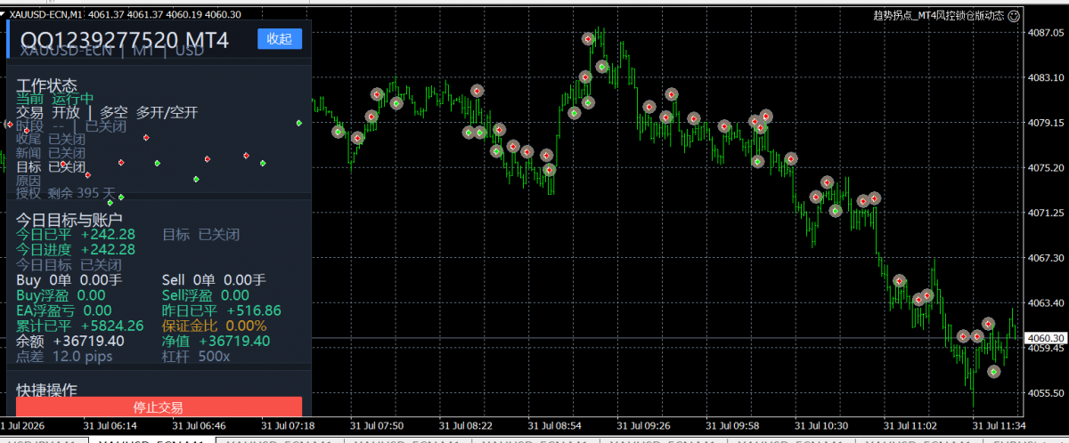Image resolution: width=1069 pixels, height=443 pixels.
Task: Click the Sell浮盈 0.00 value
Action: (x=206, y=295)
